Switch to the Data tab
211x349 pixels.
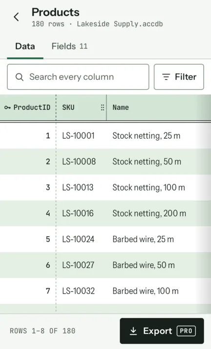point(25,46)
